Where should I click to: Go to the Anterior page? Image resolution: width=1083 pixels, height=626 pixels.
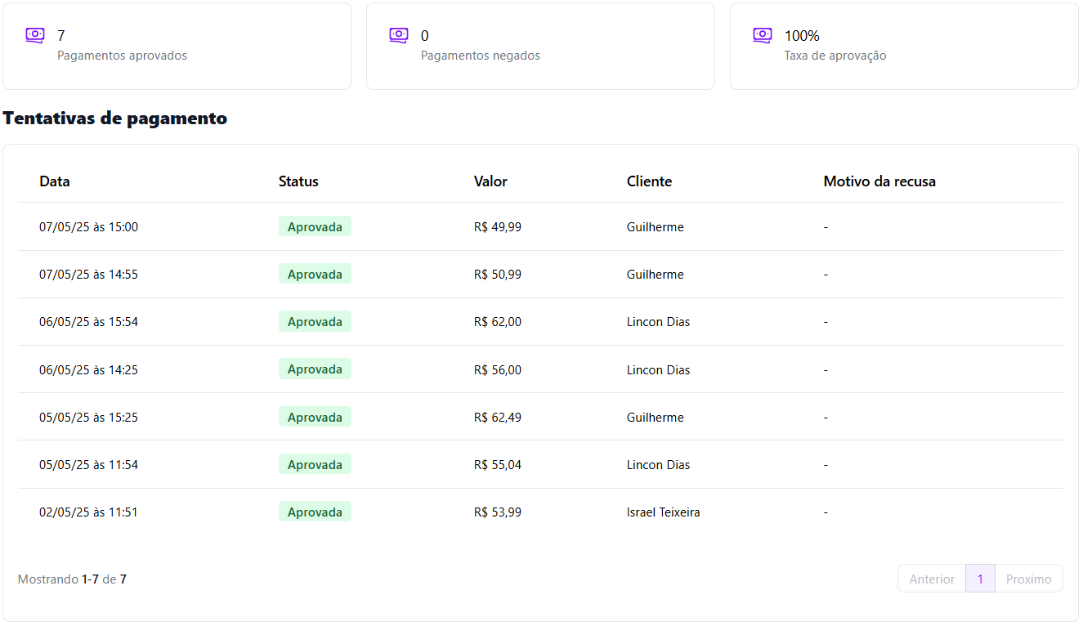(932, 579)
